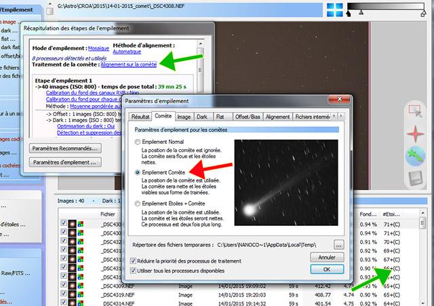Click the Annuler button
This screenshot has height=306, width=434.
(327, 257)
